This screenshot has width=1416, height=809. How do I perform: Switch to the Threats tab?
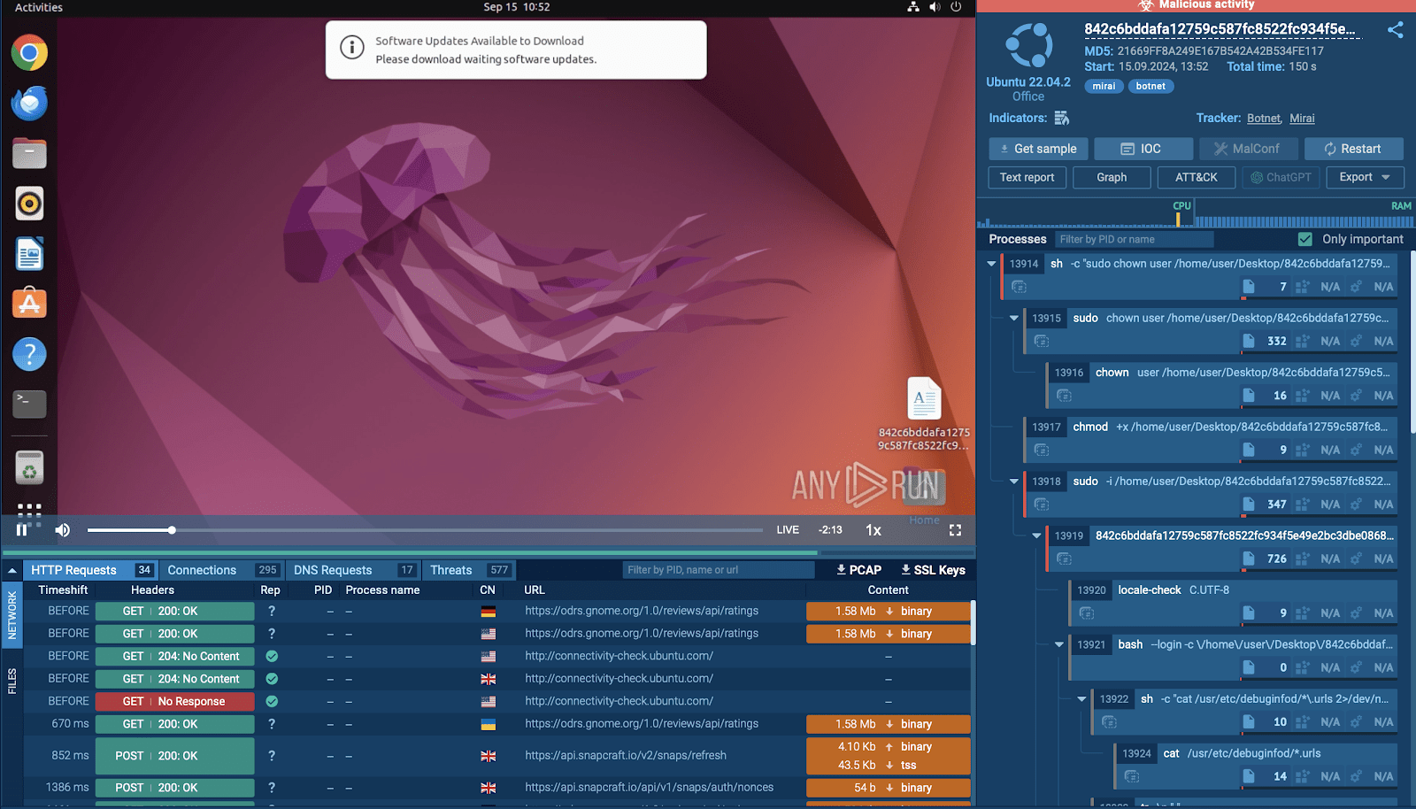click(x=451, y=569)
